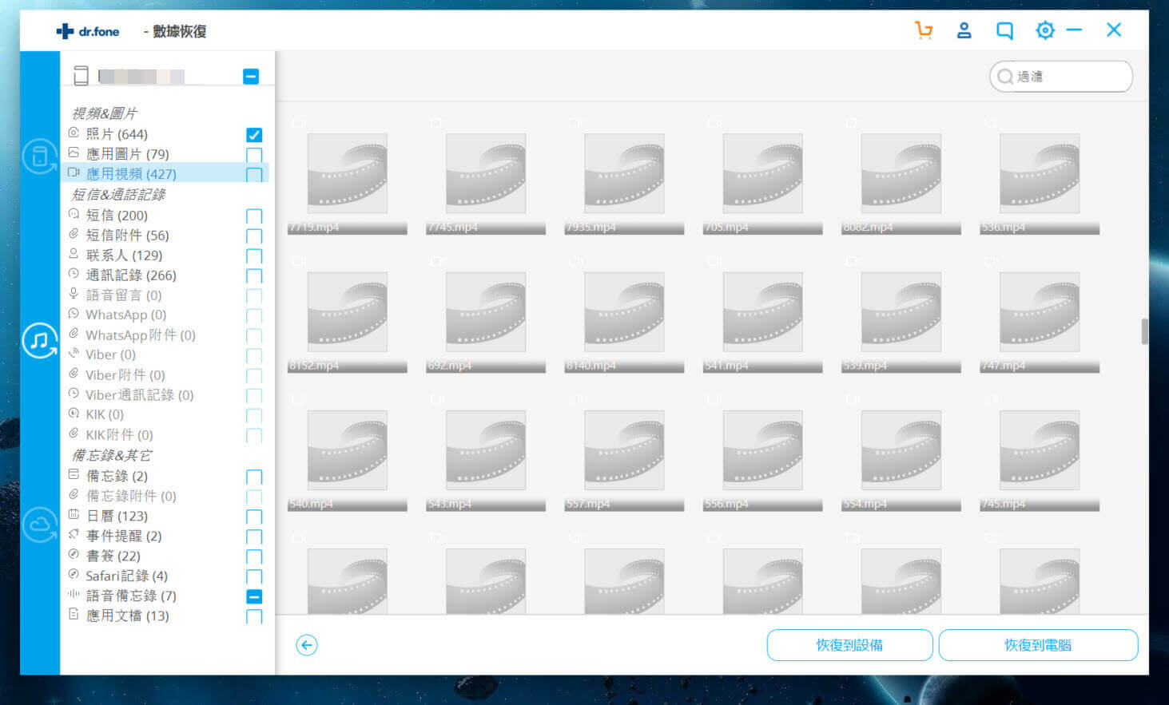Select the 7745.mp4 video thumbnail
The width and height of the screenshot is (1169, 705).
coord(486,173)
